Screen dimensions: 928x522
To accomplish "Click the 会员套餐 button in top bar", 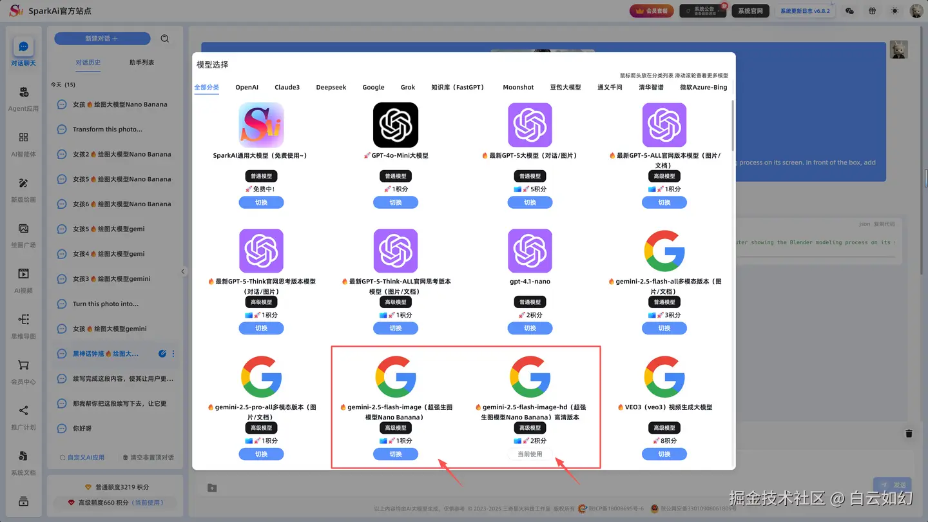I will pyautogui.click(x=652, y=11).
